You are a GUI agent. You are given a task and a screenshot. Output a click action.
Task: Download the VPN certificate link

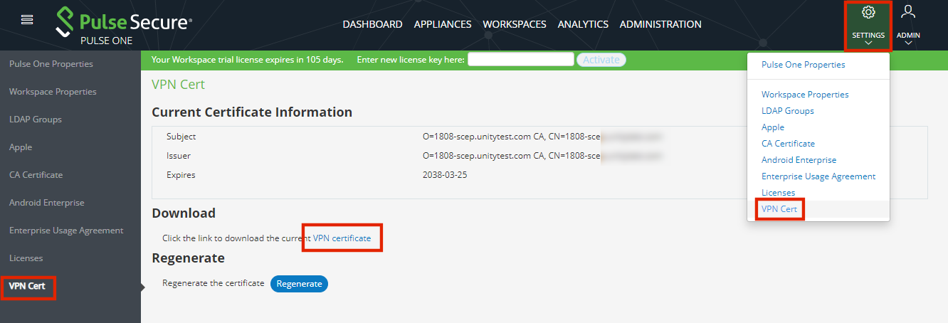[x=342, y=238]
